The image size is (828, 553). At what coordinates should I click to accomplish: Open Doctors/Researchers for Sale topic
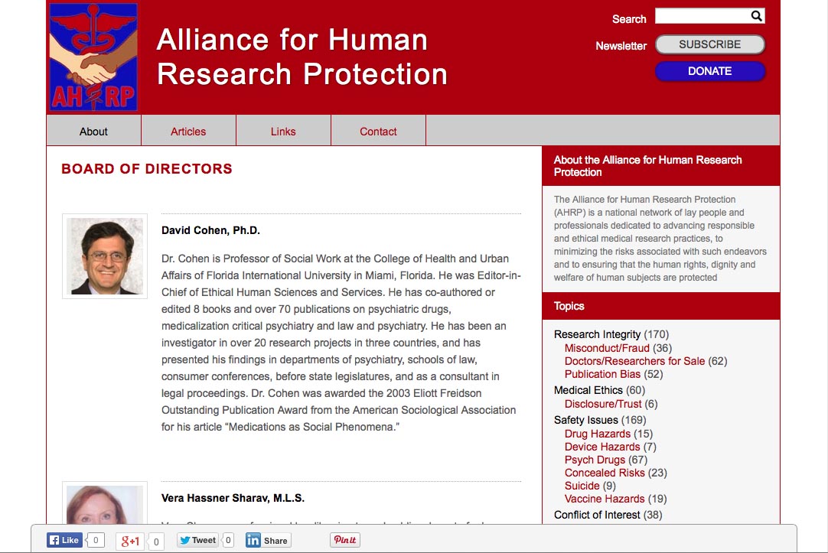(x=634, y=361)
